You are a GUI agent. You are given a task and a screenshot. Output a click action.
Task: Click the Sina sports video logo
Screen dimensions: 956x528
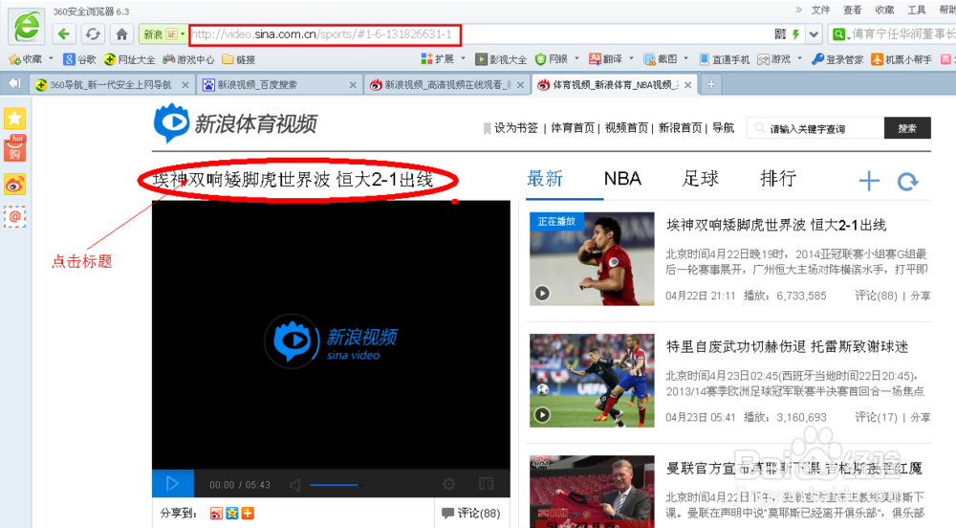pyautogui.click(x=235, y=122)
